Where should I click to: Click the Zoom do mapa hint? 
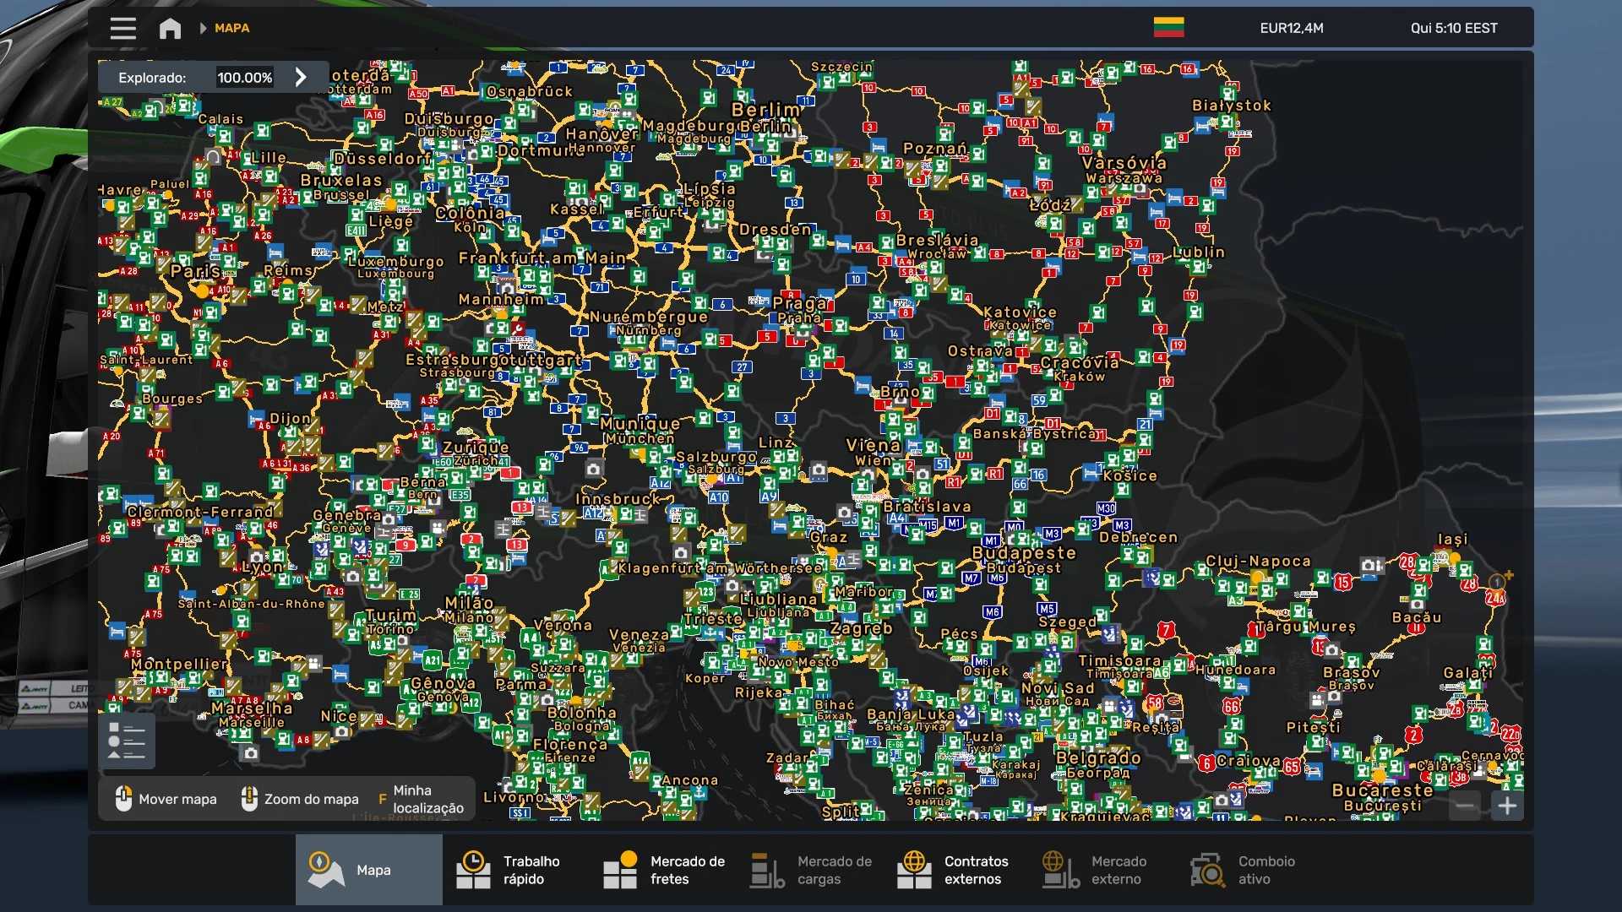[x=300, y=799]
